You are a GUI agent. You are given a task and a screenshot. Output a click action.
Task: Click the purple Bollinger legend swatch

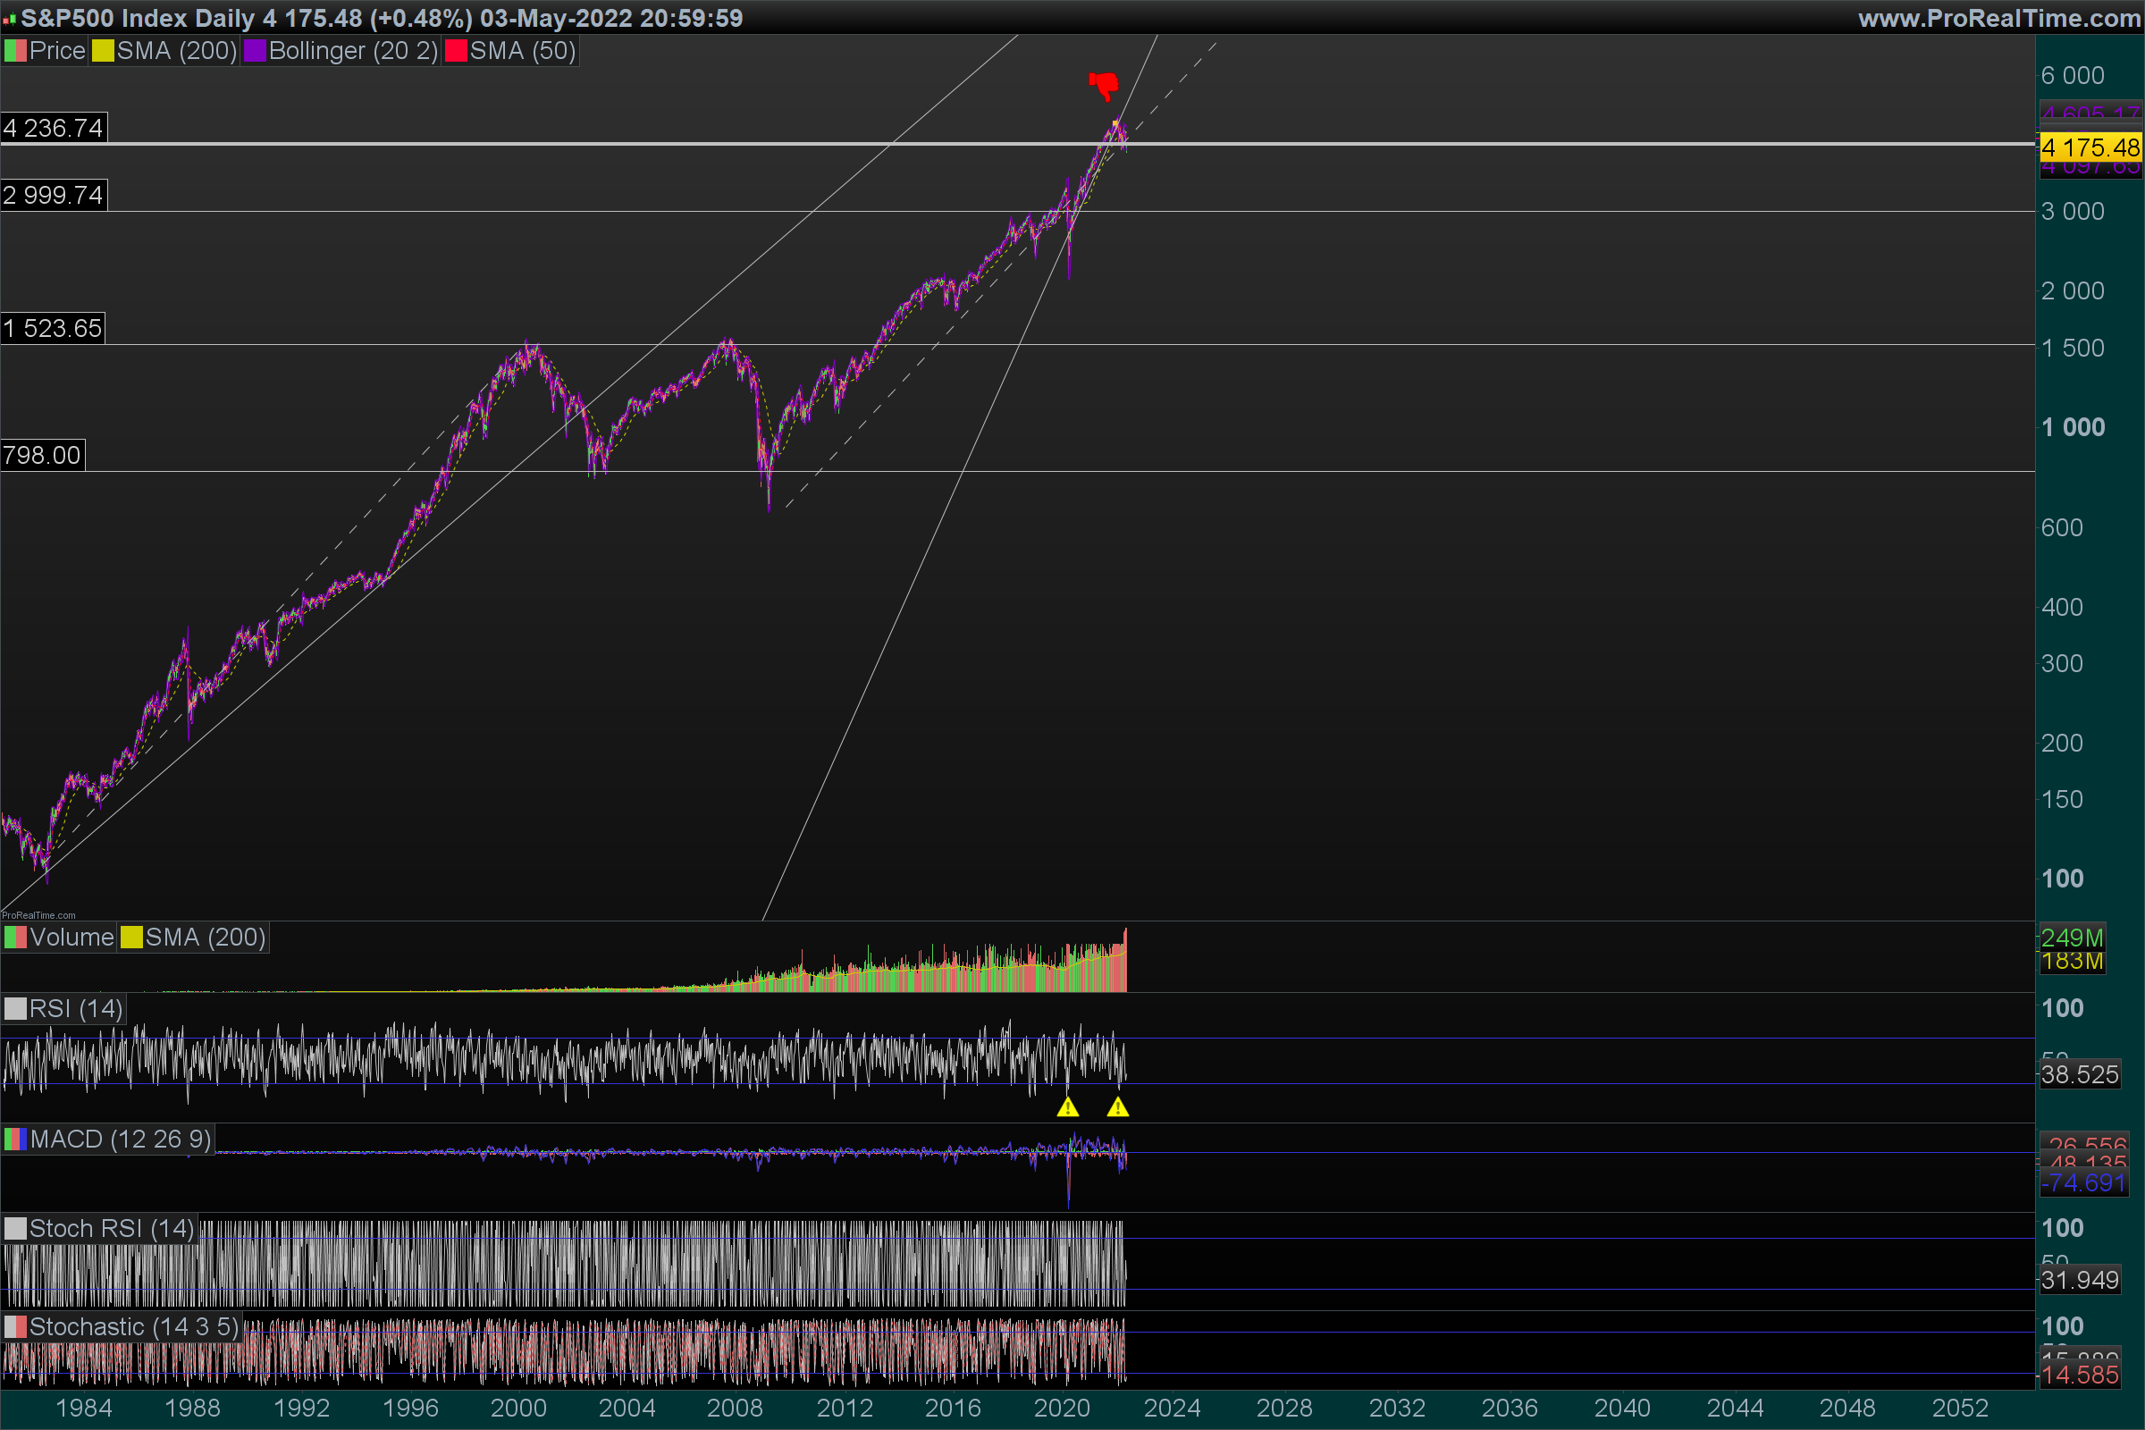pyautogui.click(x=255, y=51)
